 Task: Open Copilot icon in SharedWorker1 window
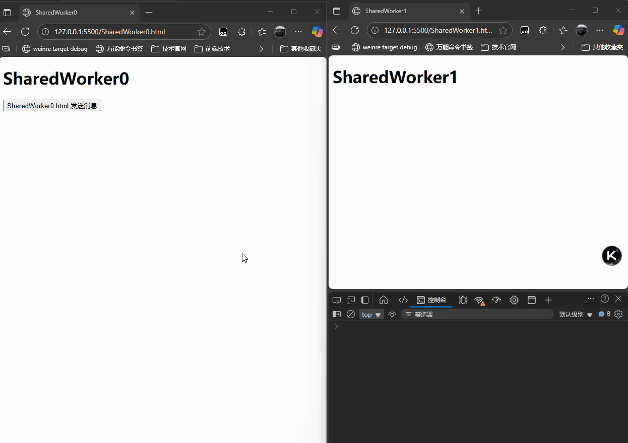(618, 30)
